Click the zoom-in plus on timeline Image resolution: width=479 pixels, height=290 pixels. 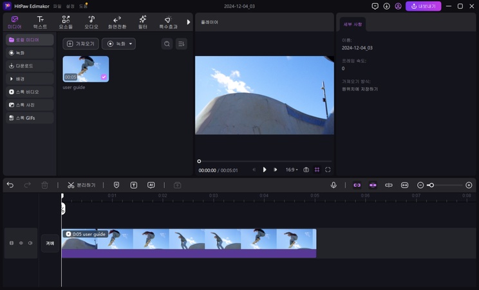click(469, 185)
